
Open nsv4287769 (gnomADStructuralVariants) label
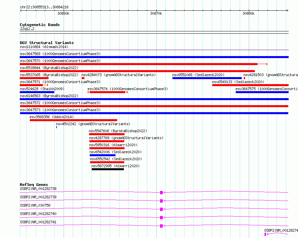[126, 138]
